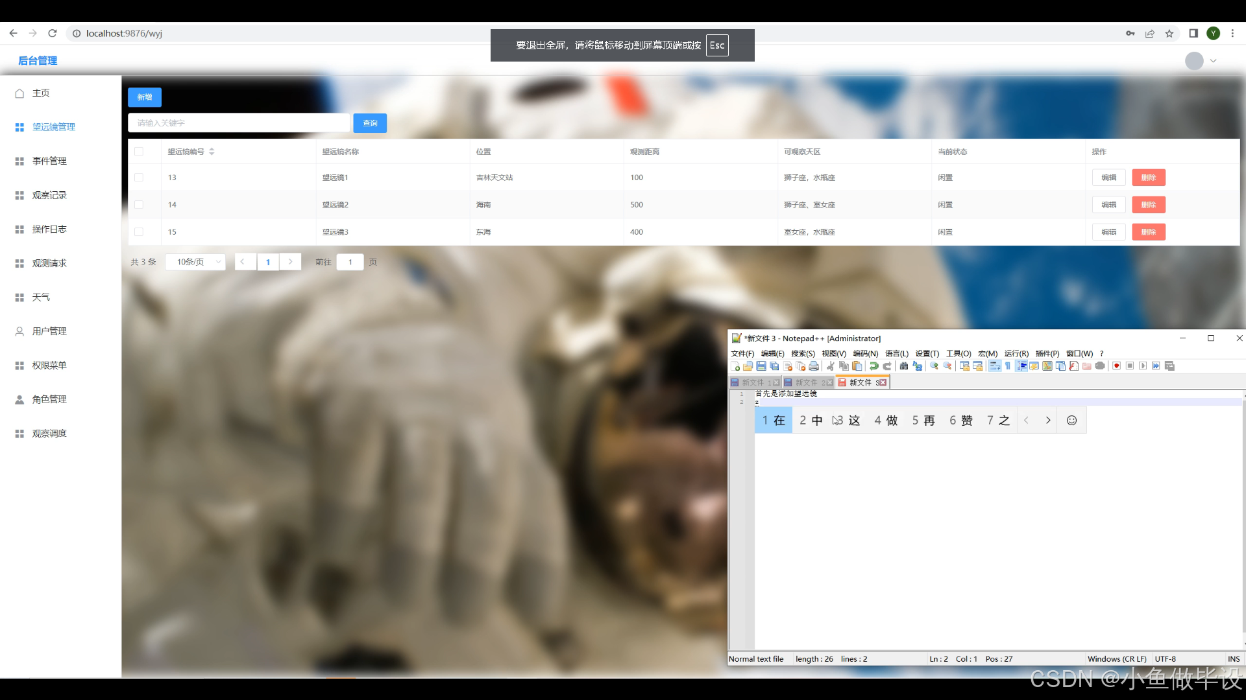
Task: Click the Find binoculars icon
Action: (x=904, y=366)
